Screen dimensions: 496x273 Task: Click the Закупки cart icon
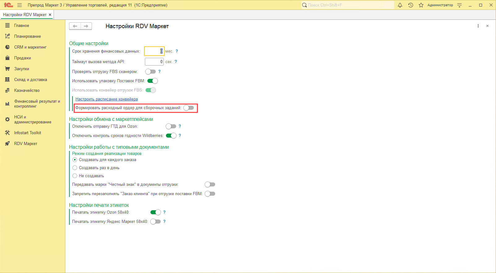7,69
